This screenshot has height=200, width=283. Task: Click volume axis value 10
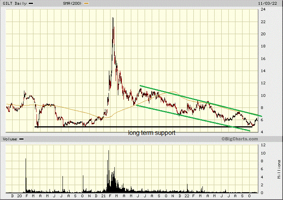click(263, 153)
